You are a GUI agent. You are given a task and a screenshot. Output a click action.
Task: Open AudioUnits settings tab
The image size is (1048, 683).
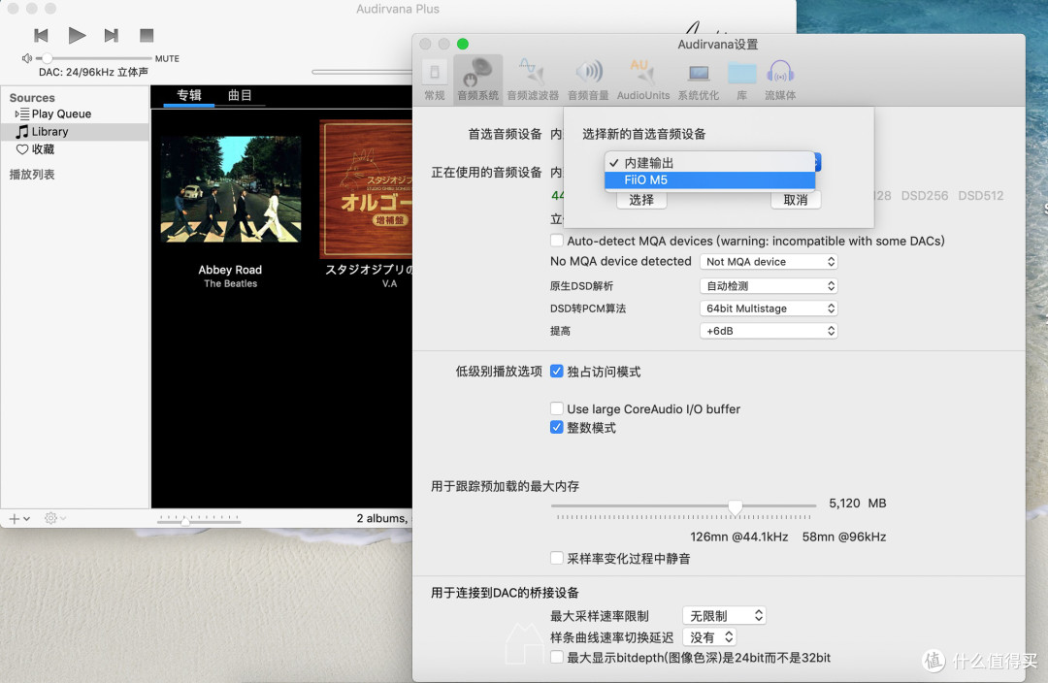643,81
